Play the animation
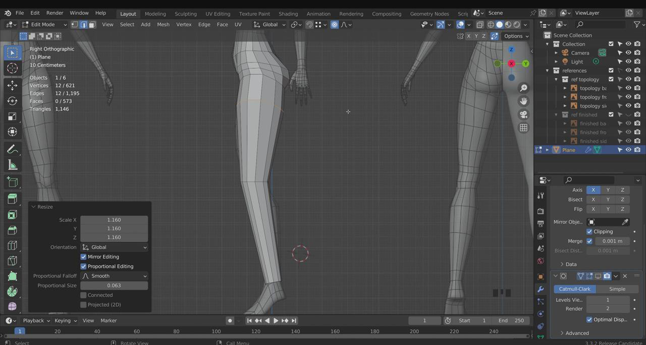 (x=276, y=321)
